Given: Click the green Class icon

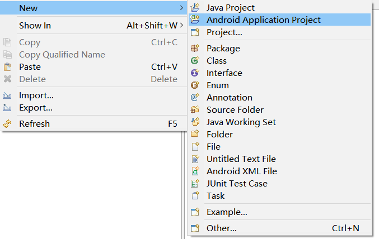Looking at the screenshot, I should 195,61.
